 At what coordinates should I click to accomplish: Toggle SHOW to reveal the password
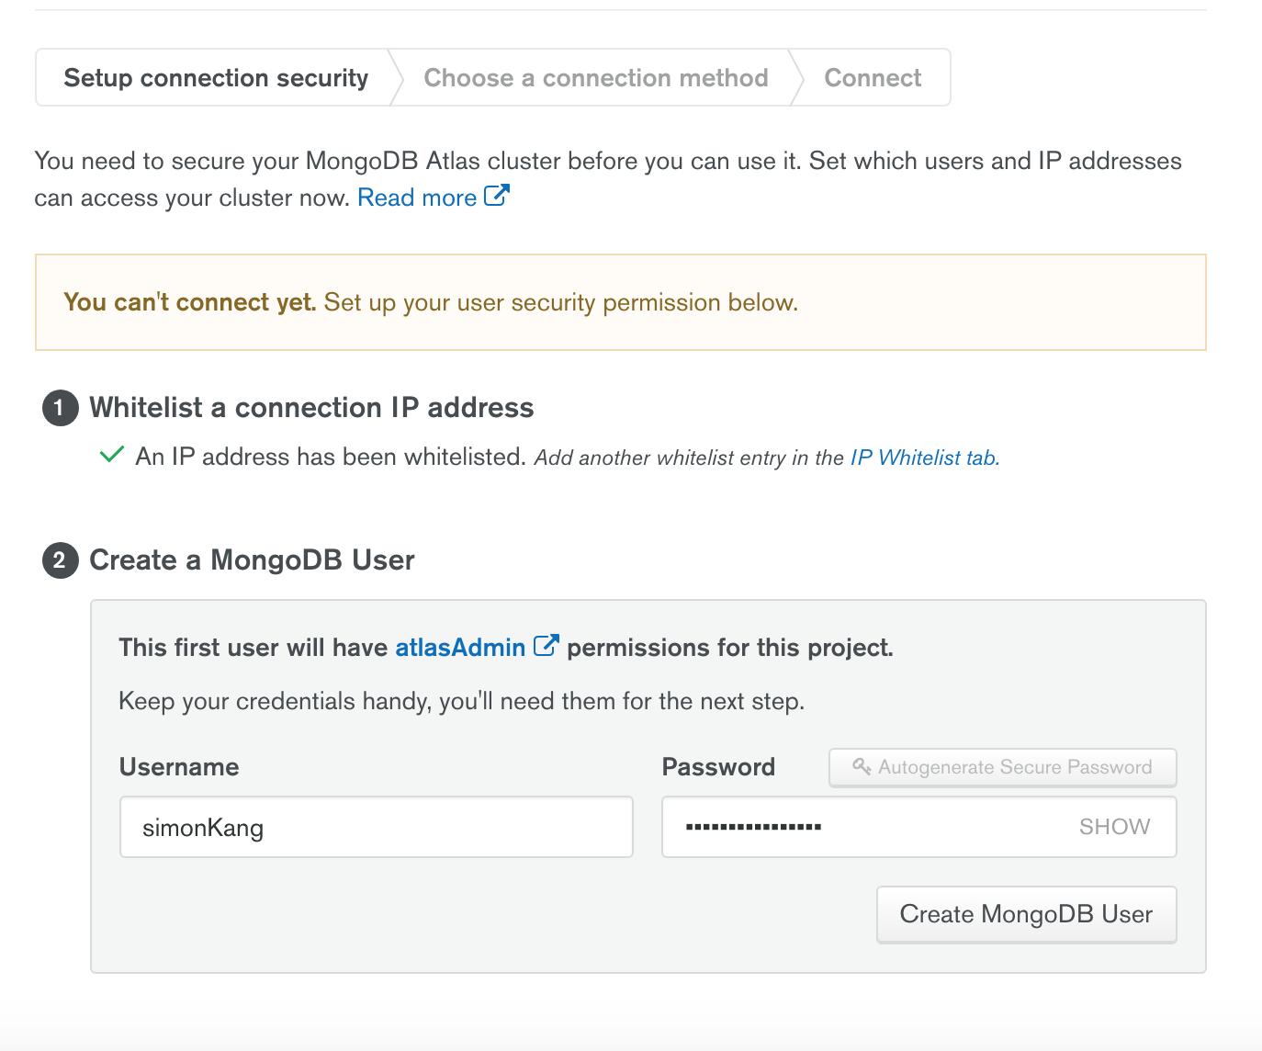click(1114, 827)
